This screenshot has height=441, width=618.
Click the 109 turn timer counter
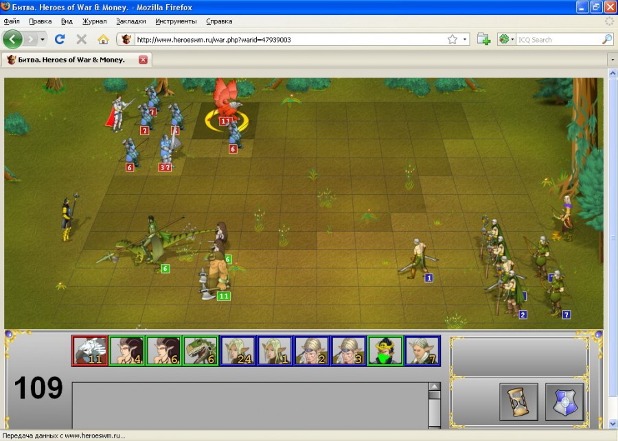click(38, 388)
